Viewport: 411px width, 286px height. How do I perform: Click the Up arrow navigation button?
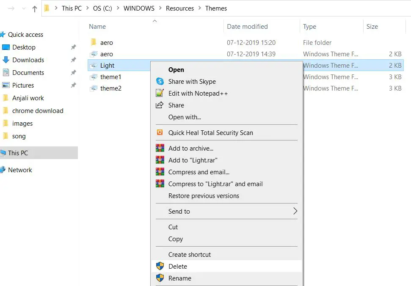35,9
